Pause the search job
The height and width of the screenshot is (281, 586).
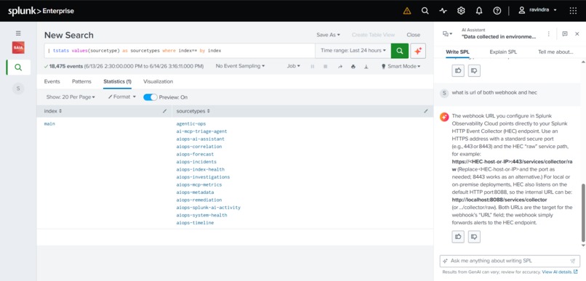tap(313, 66)
